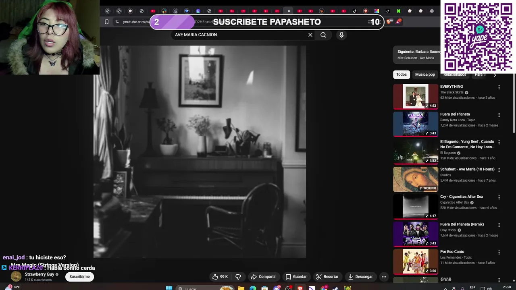Open Microsoft Store from the taskbar
Viewport: 516px width, 290px height.
pos(264,288)
